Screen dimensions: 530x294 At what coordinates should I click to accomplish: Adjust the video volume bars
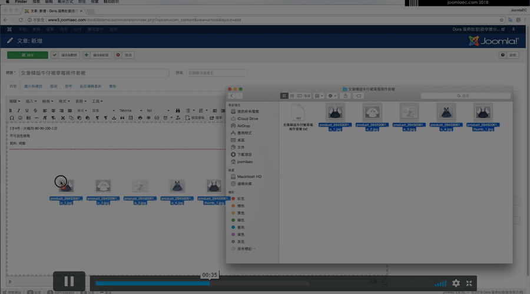(x=440, y=284)
